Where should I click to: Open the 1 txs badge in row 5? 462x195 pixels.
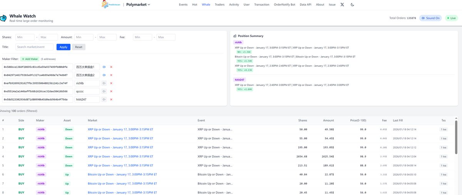(444, 165)
